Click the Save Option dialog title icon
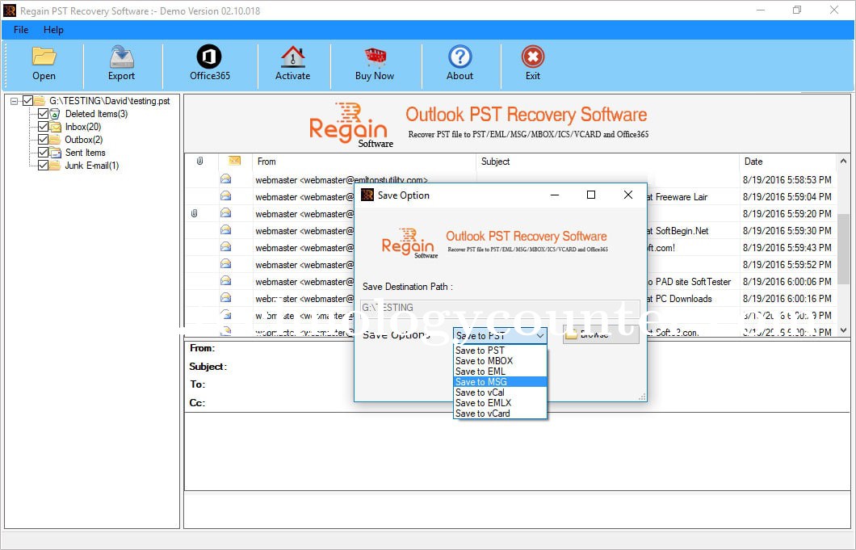This screenshot has height=550, width=856. (367, 195)
